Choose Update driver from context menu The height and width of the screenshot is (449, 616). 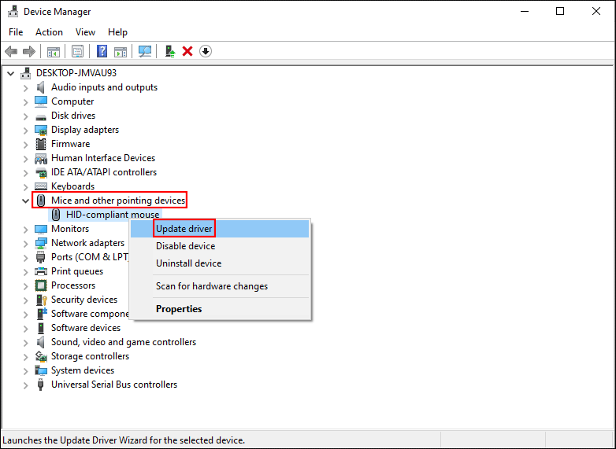[220, 229]
